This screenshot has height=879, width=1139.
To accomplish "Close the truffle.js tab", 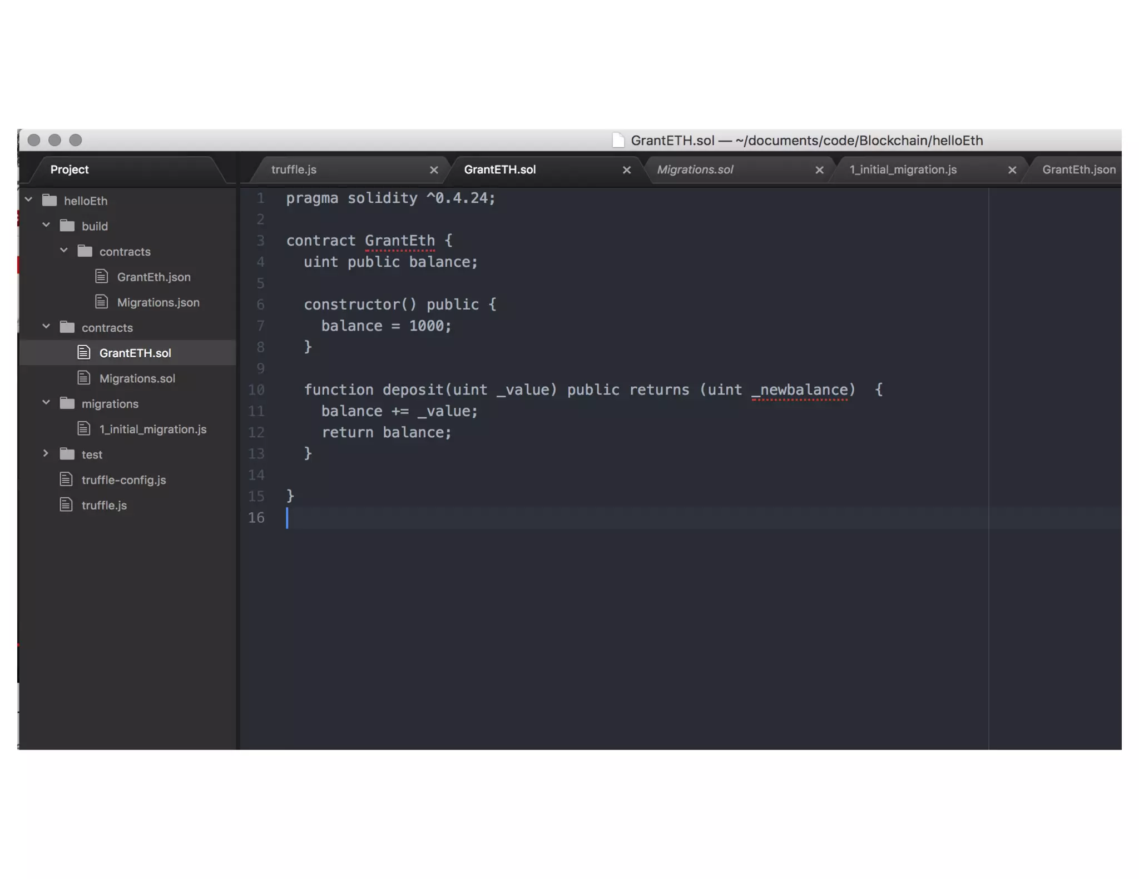I will coord(434,170).
